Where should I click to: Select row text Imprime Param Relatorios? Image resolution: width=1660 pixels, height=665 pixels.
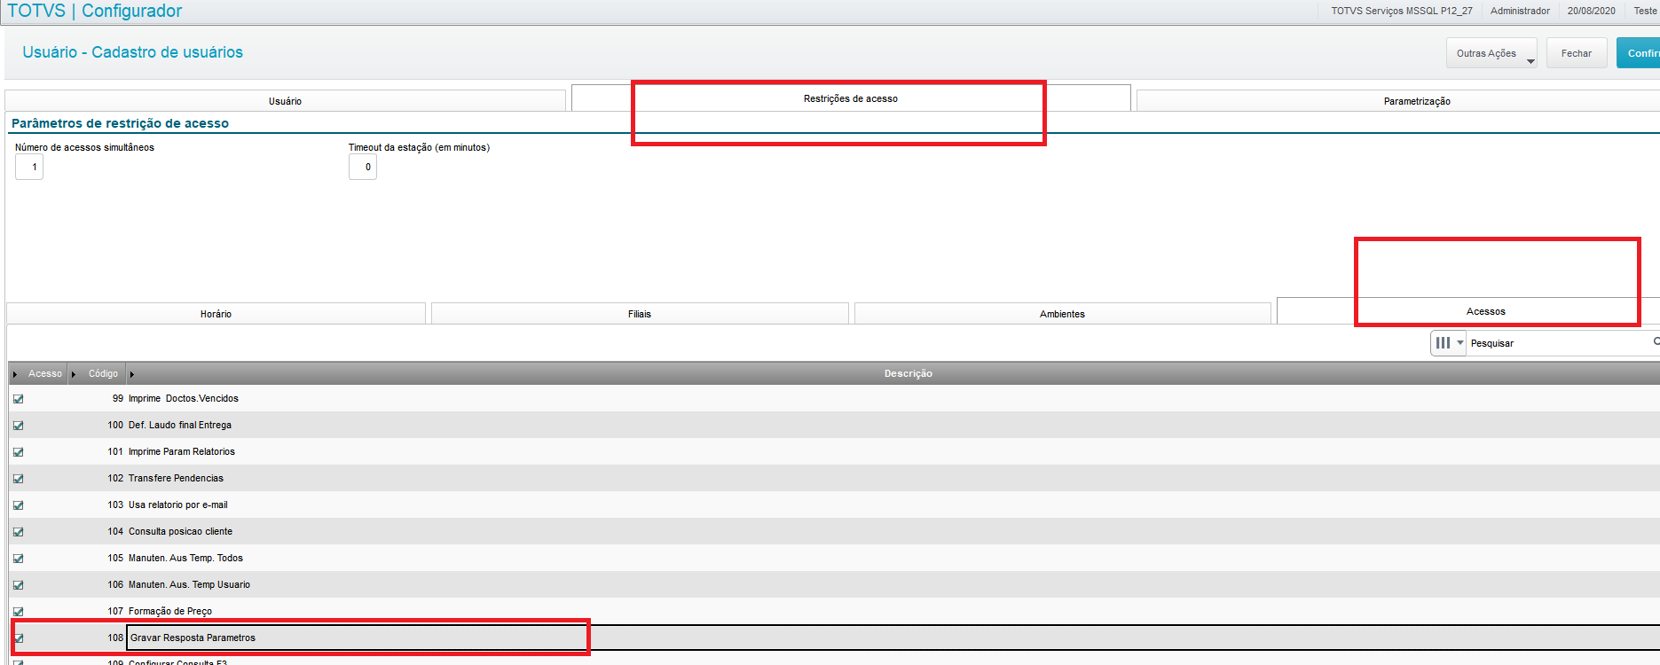pyautogui.click(x=182, y=451)
